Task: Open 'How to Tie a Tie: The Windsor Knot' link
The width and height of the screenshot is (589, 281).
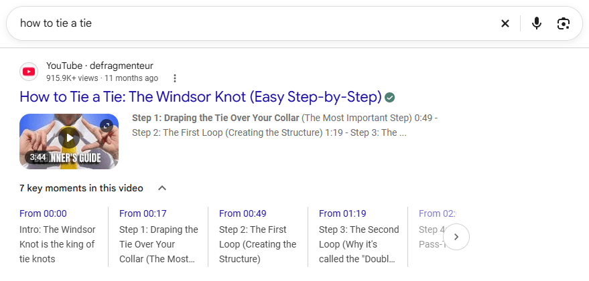Action: pos(200,97)
